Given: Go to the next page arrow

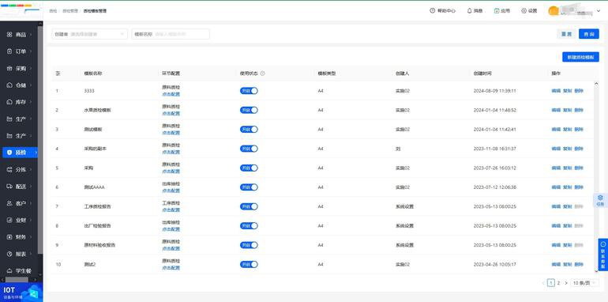Looking at the screenshot, I should (x=565, y=283).
